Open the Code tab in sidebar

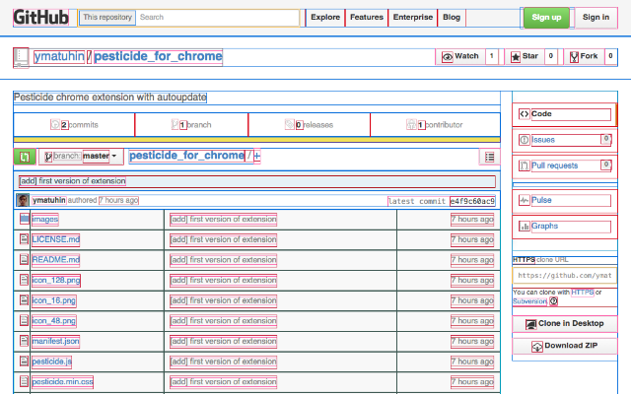tap(564, 114)
